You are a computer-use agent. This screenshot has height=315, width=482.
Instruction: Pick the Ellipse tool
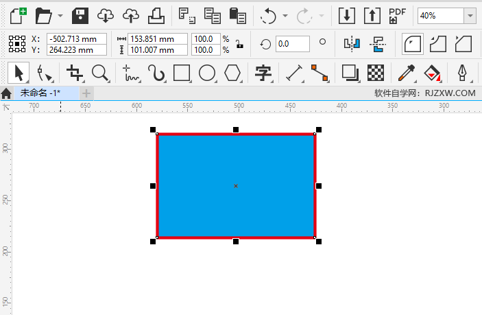(207, 72)
